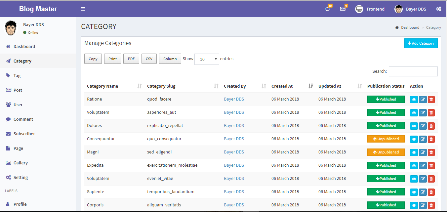Click the edit icon for Ratione category
Image resolution: width=447 pixels, height=212 pixels.
pyautogui.click(x=423, y=100)
